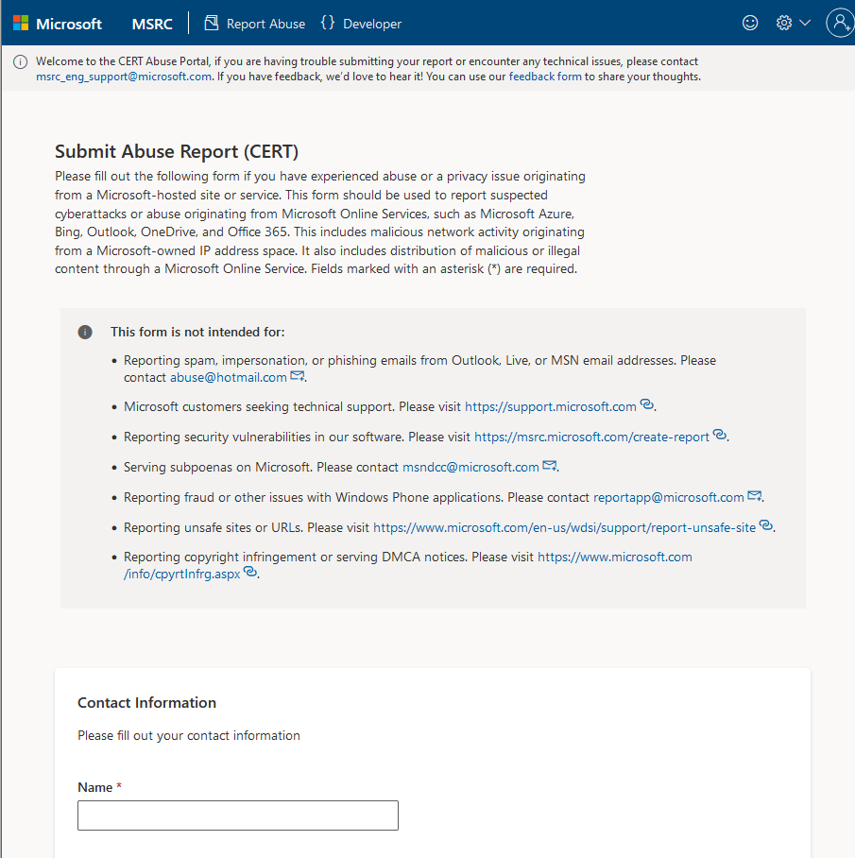
Task: Click the Microsoft logo icon
Action: click(x=21, y=24)
